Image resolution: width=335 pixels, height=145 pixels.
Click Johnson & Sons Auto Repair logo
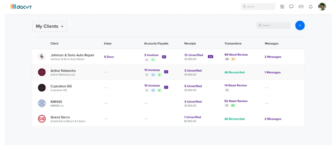[42, 57]
